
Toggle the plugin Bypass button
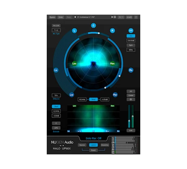tap(52, 17)
